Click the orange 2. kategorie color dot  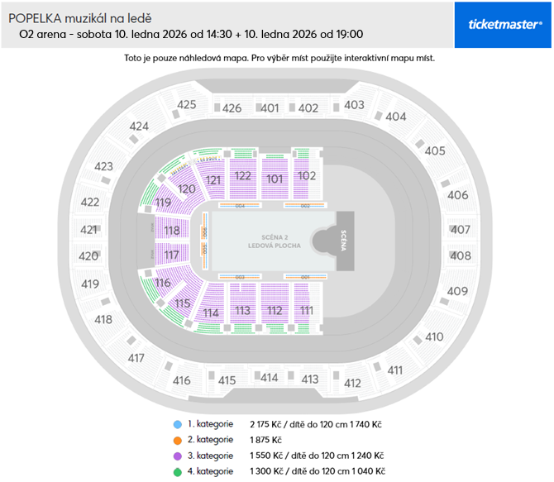point(176,440)
